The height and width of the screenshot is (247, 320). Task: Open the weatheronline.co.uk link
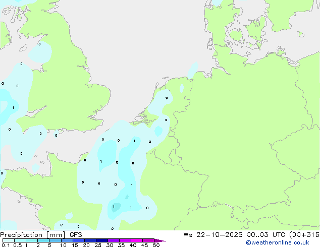pyautogui.click(x=278, y=242)
